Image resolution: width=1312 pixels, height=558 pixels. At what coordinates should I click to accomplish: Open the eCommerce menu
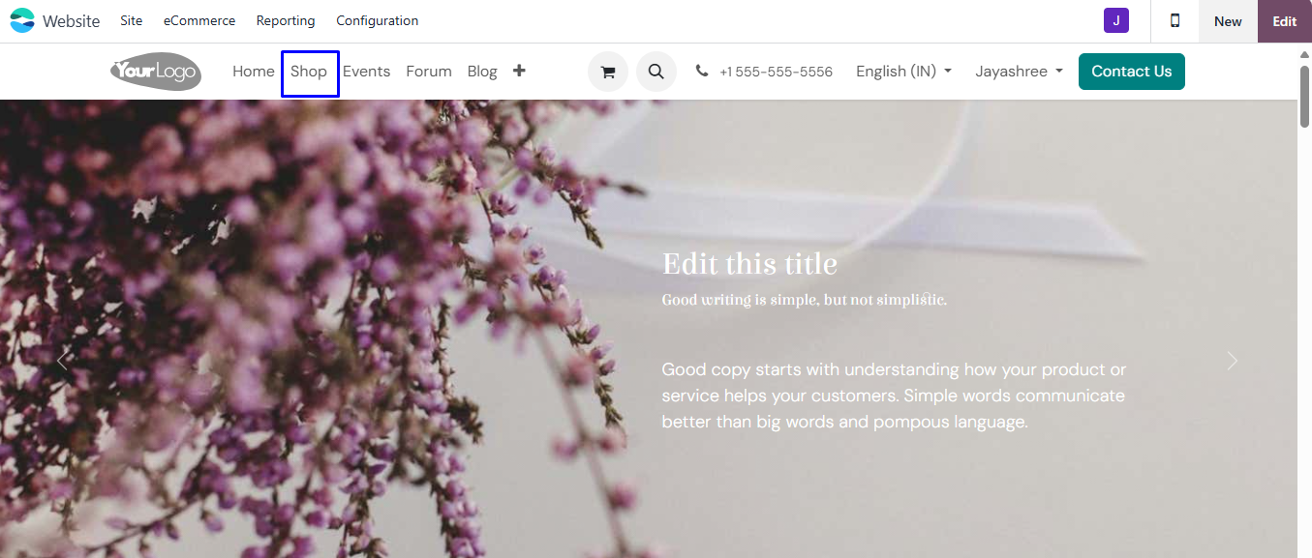tap(199, 20)
